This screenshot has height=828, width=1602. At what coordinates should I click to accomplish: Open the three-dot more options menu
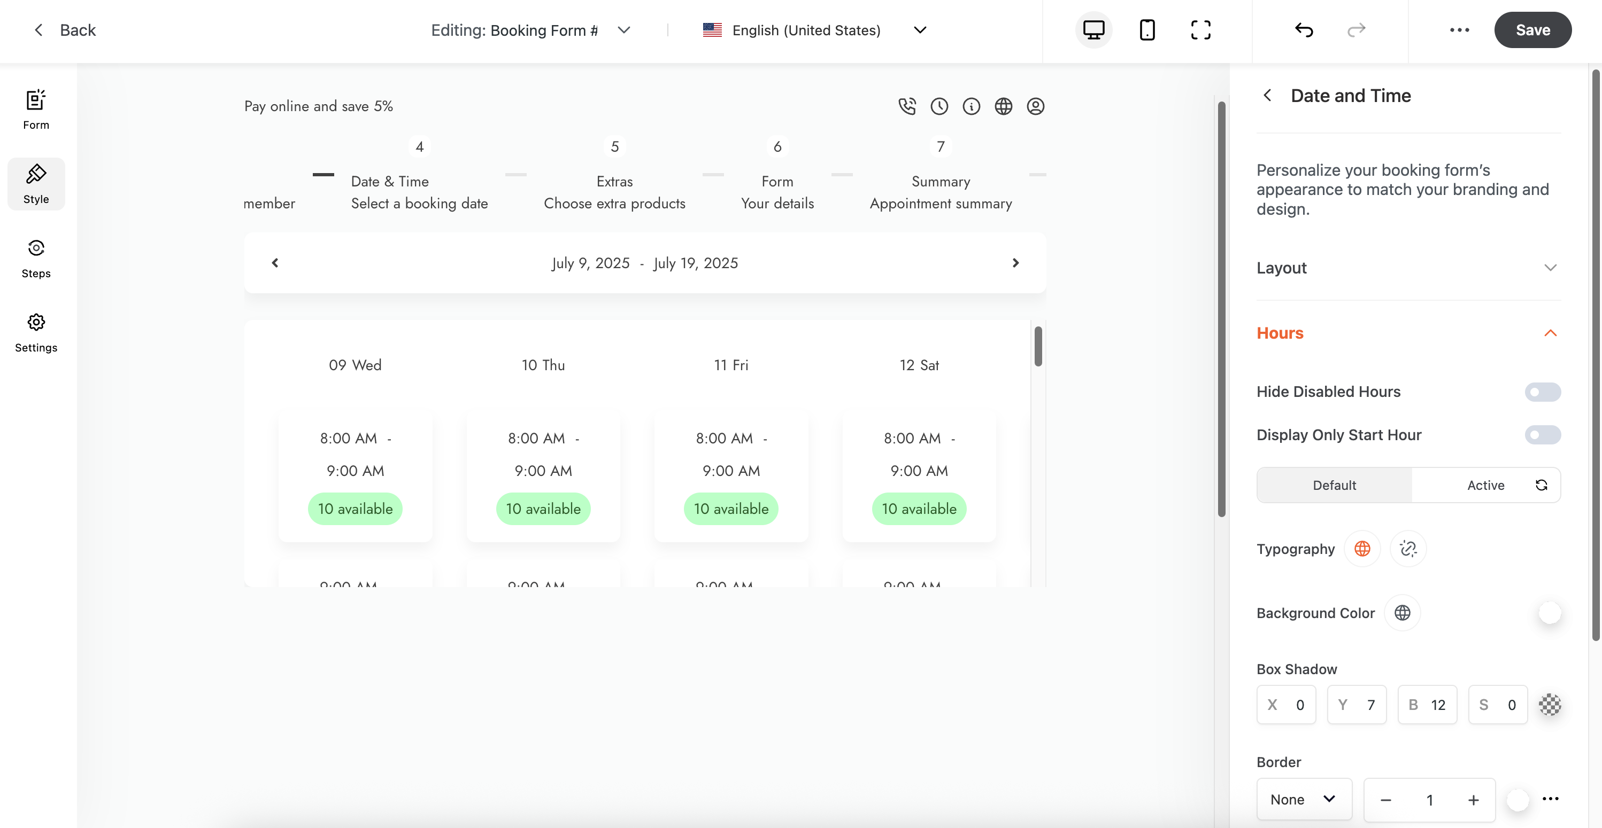tap(1459, 30)
